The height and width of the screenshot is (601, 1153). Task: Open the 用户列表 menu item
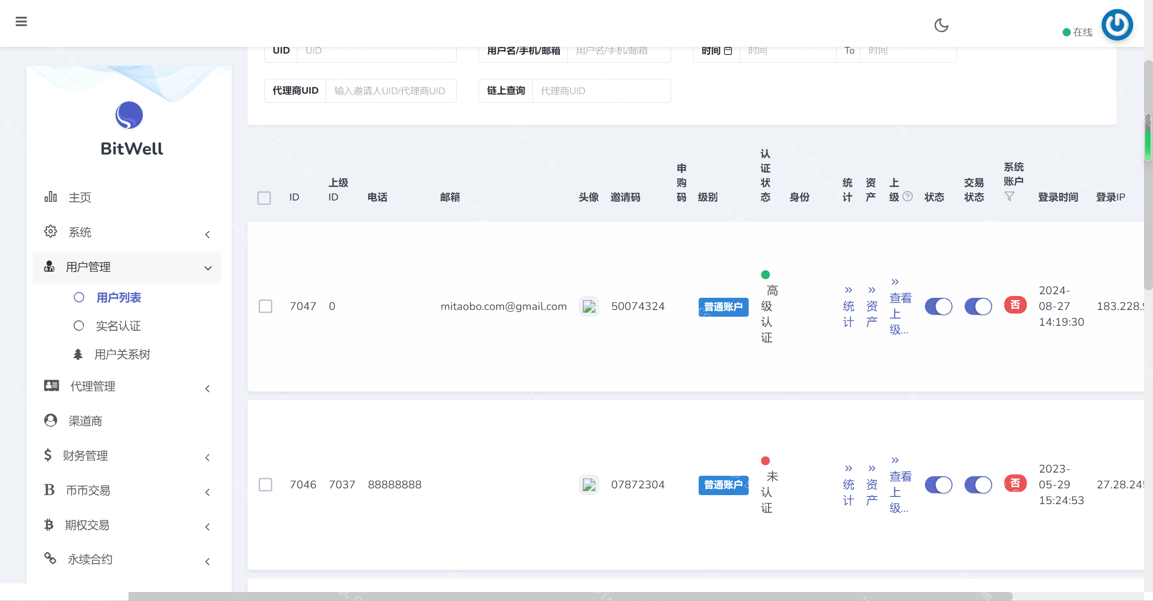tap(119, 297)
